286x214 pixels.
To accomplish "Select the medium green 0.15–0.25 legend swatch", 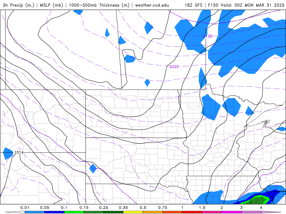I will pyautogui.click(x=94, y=212).
